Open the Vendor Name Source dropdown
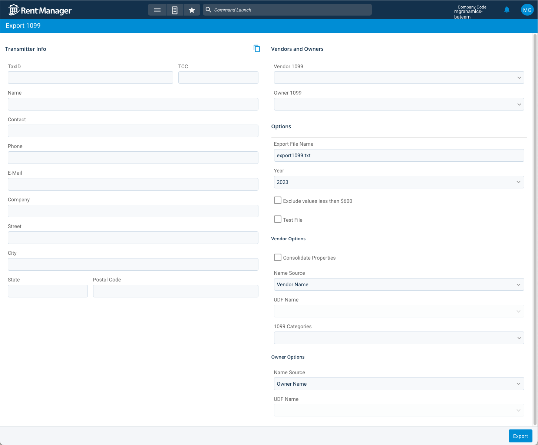The width and height of the screenshot is (538, 445). [x=399, y=284]
